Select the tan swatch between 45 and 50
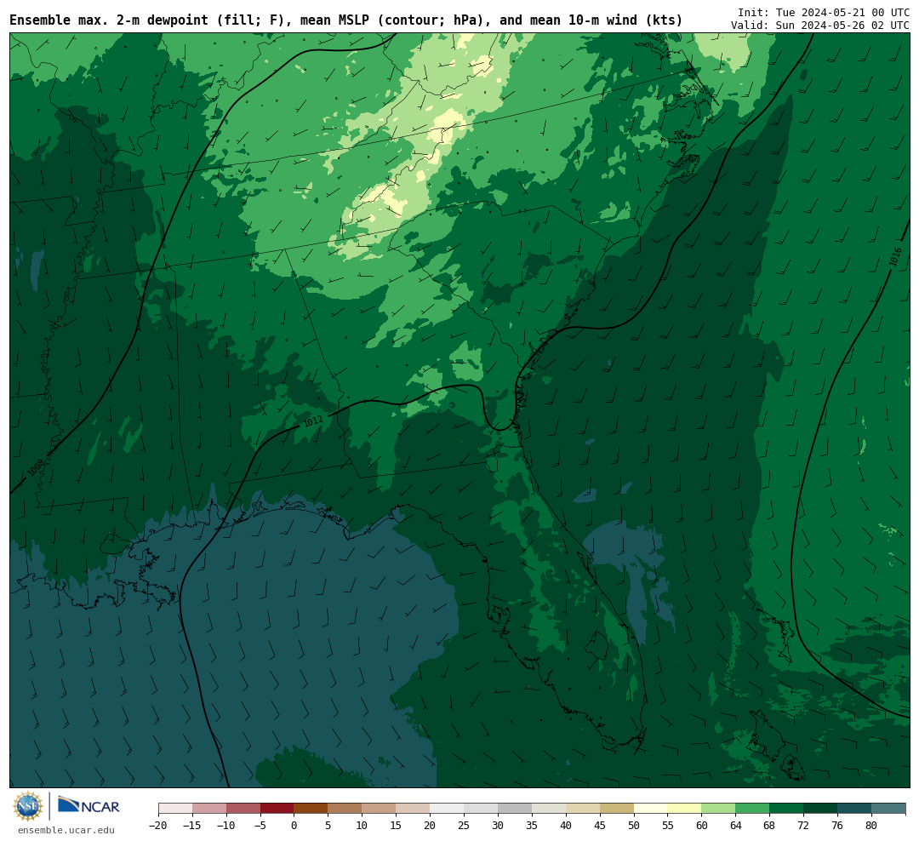The height and width of the screenshot is (841, 919). click(x=617, y=809)
